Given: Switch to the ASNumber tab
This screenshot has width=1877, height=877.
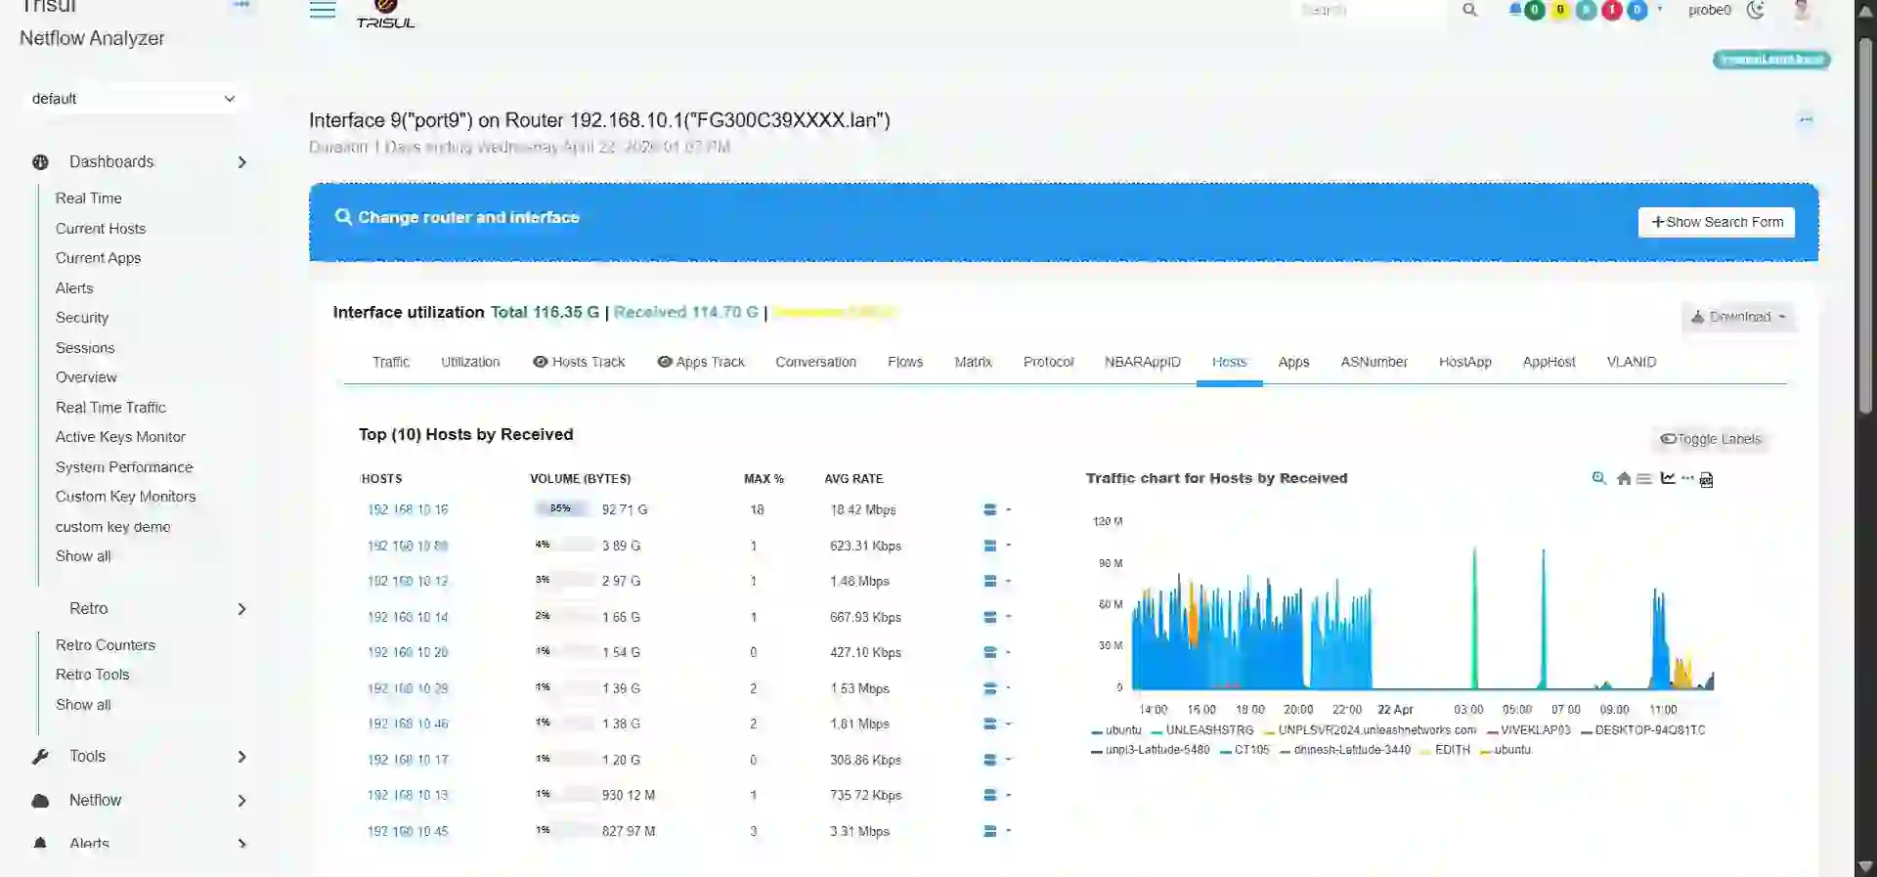Looking at the screenshot, I should (1374, 362).
